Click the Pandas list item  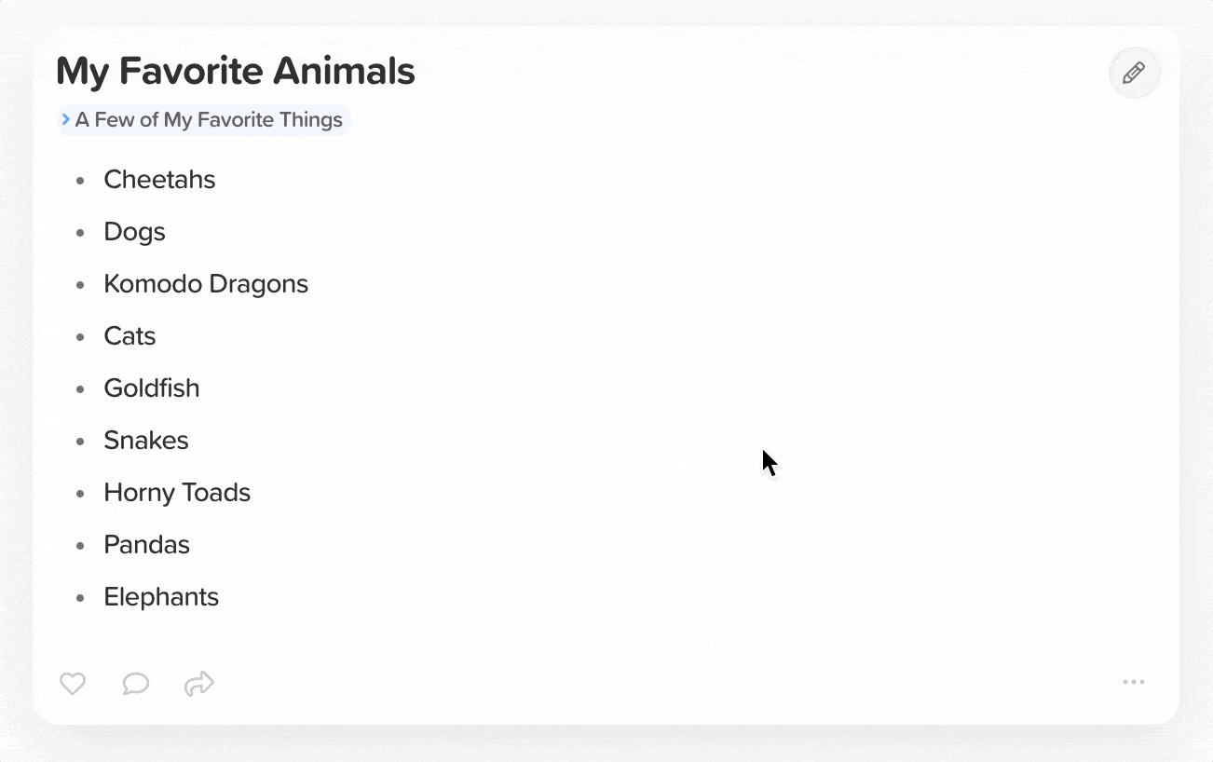click(146, 545)
